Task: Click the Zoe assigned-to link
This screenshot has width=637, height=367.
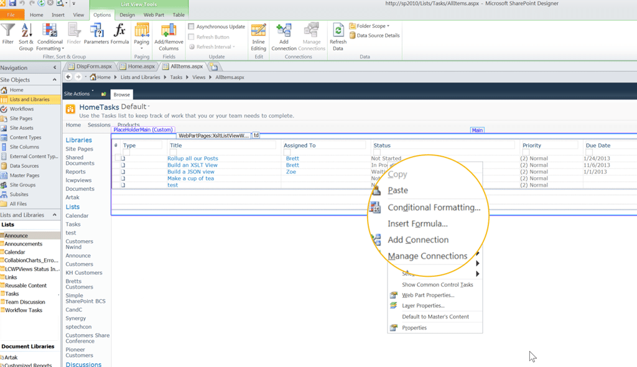Action: 291,172
